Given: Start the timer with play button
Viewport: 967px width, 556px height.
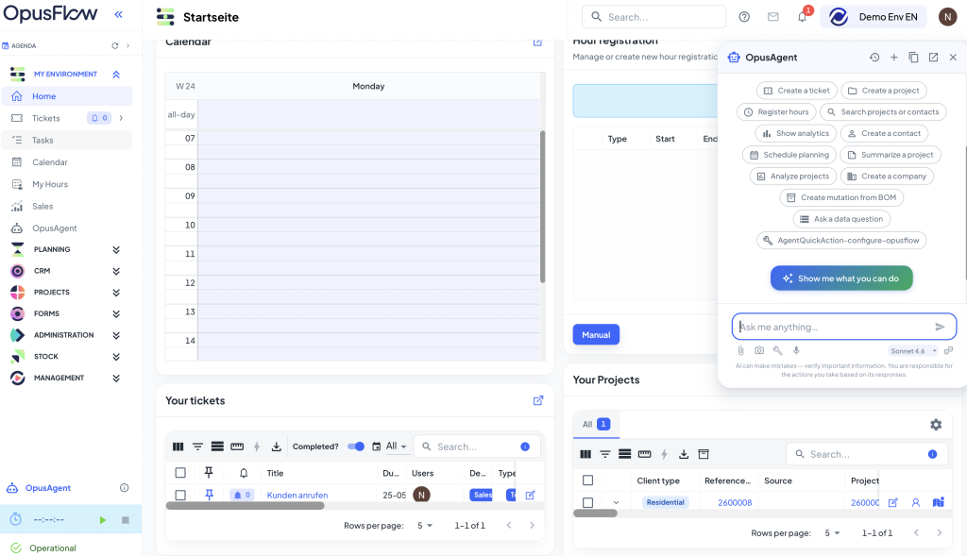Looking at the screenshot, I should pos(102,520).
